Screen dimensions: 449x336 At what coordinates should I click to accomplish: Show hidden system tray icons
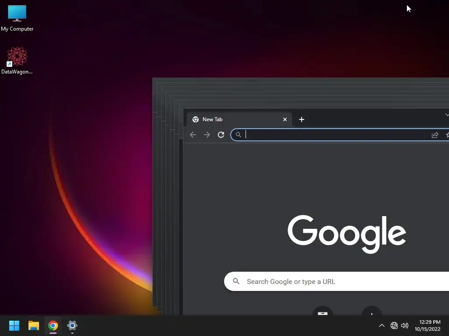[x=382, y=325]
